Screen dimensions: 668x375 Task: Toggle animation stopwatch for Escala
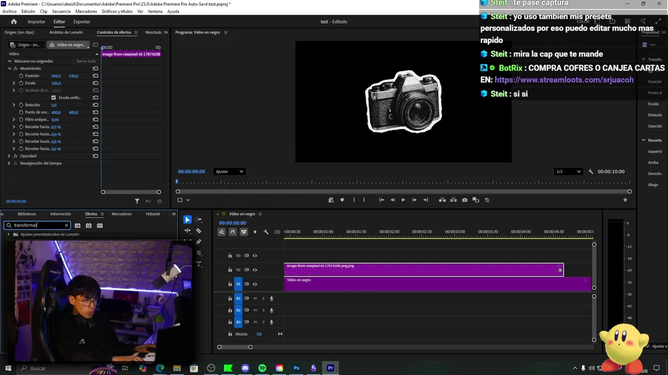(x=21, y=83)
